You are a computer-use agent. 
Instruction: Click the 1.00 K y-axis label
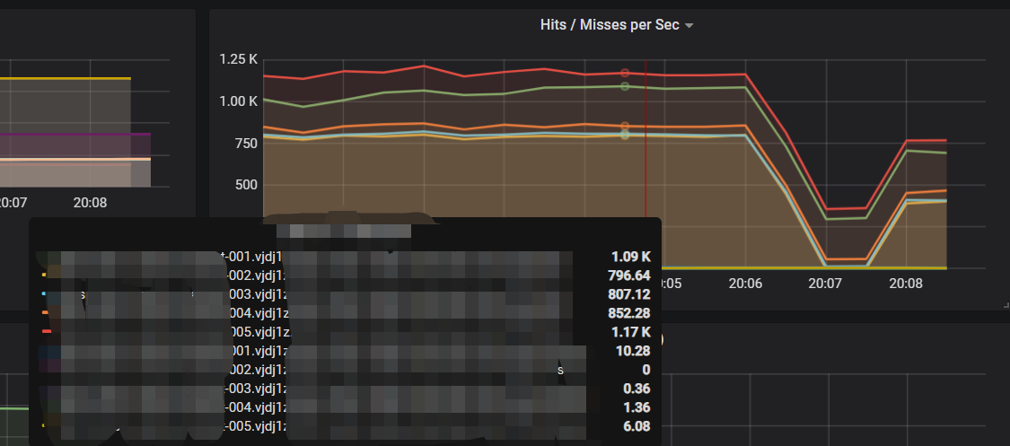(x=238, y=101)
